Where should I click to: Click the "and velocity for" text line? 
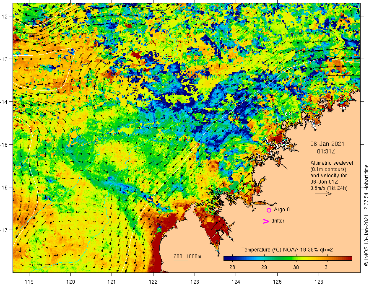click(328, 176)
